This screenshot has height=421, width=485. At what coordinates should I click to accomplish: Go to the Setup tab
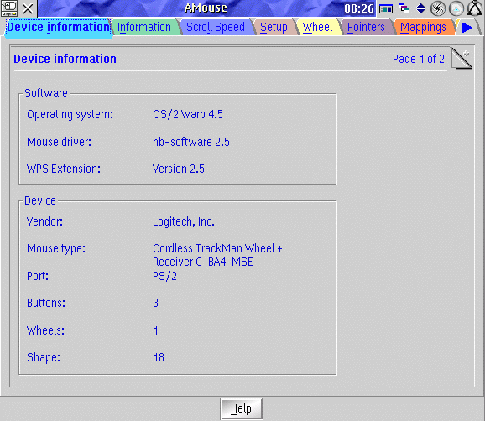point(274,27)
